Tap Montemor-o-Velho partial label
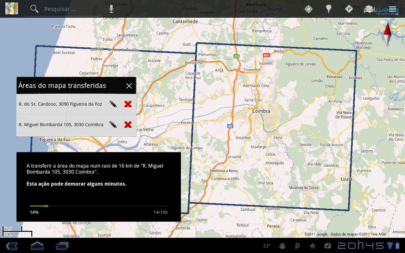Viewport: 405px width, 253px height. 145,130
